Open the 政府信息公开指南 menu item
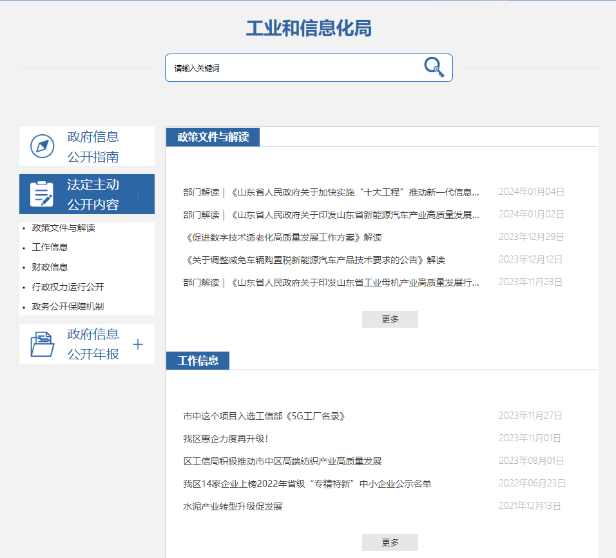Viewport: 616px width, 558px height. click(x=87, y=146)
